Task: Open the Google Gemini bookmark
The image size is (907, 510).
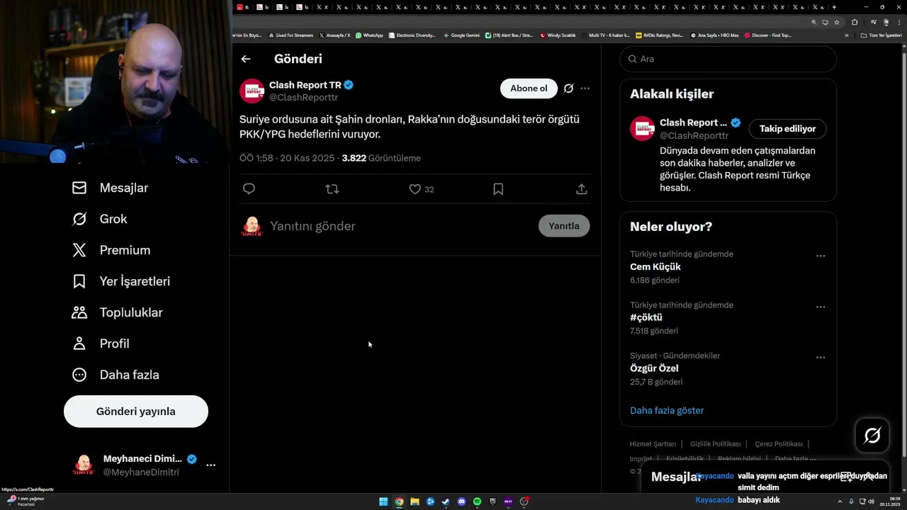Action: click(x=461, y=35)
